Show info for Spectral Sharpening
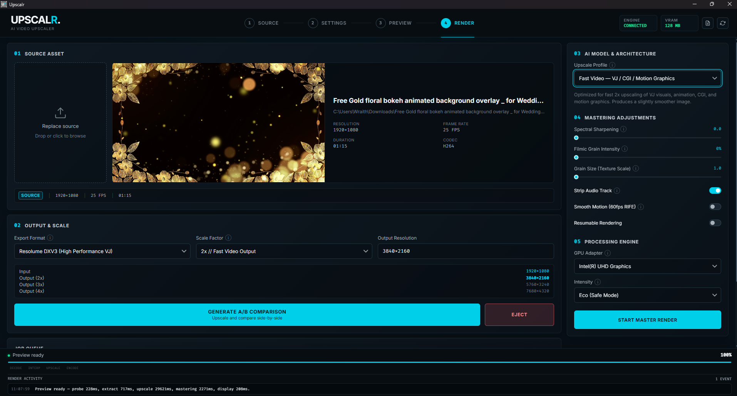This screenshot has width=737, height=396. click(623, 129)
